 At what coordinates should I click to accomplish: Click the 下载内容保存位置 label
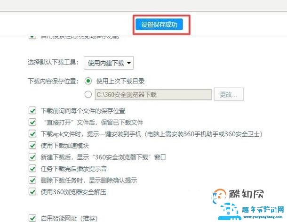click(x=53, y=81)
